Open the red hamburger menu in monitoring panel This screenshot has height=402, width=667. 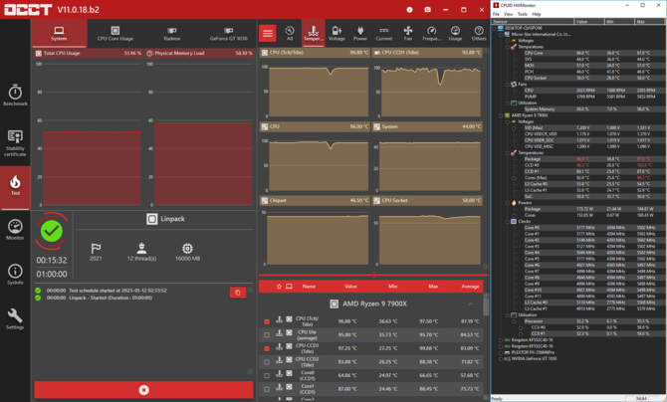[x=268, y=33]
